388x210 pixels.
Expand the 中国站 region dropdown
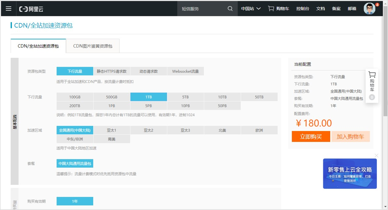tap(251, 9)
